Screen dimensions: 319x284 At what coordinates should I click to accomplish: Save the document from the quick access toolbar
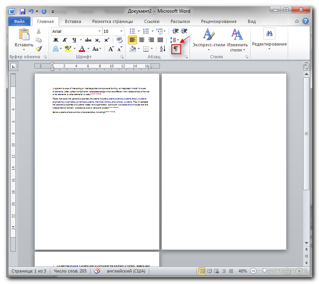(23, 11)
